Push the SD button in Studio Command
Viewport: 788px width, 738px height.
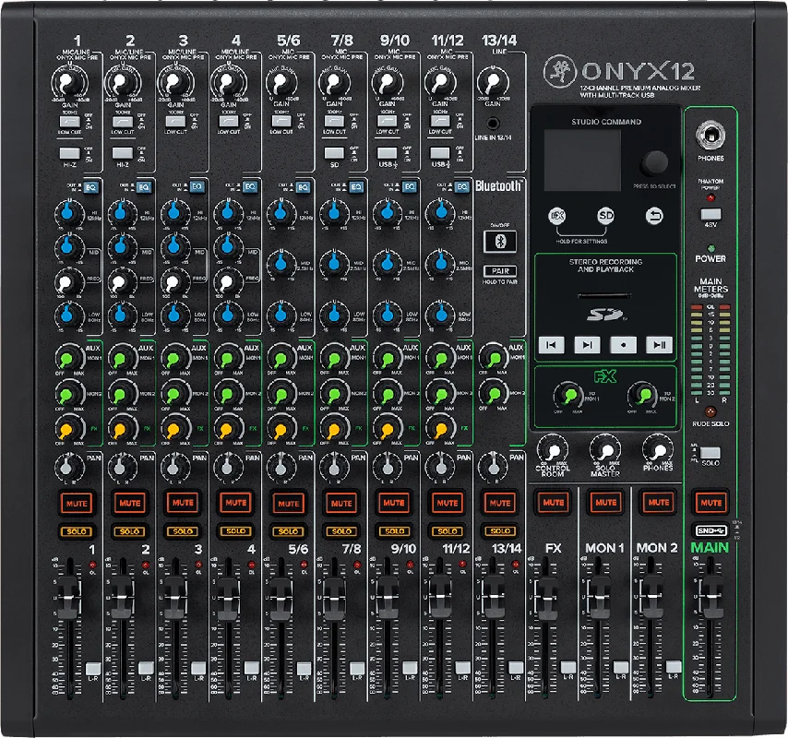pos(605,216)
